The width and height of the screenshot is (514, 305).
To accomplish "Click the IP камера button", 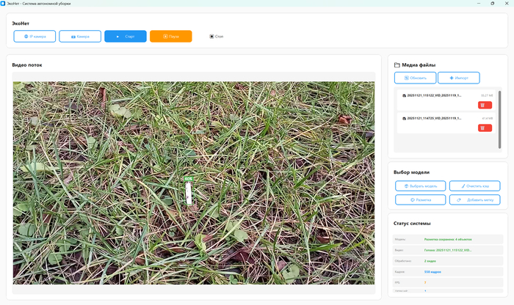I will click(35, 36).
